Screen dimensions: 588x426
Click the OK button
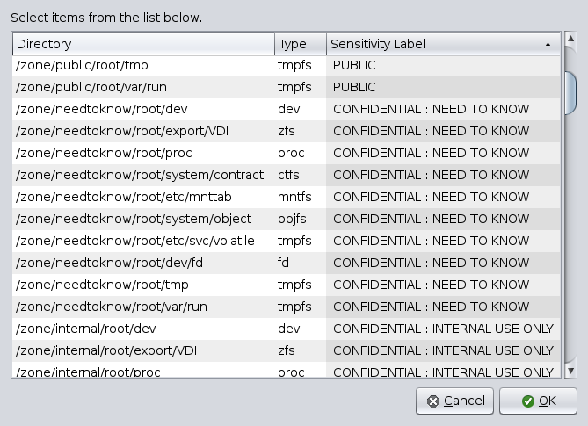[538, 401]
